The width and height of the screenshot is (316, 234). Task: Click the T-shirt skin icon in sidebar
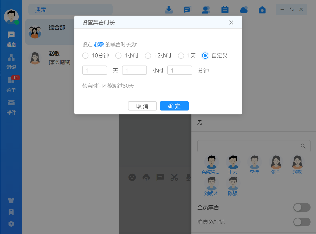tap(11, 200)
